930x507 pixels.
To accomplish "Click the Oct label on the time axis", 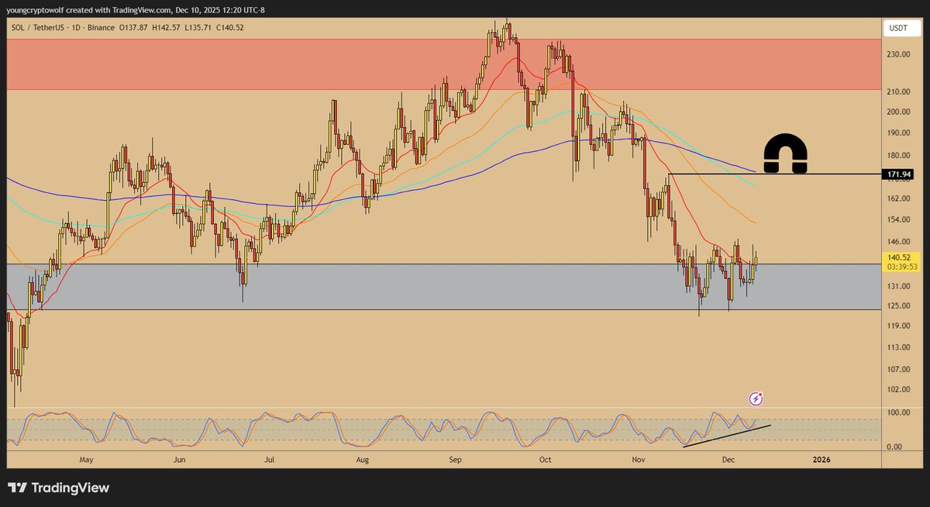I will coord(545,460).
